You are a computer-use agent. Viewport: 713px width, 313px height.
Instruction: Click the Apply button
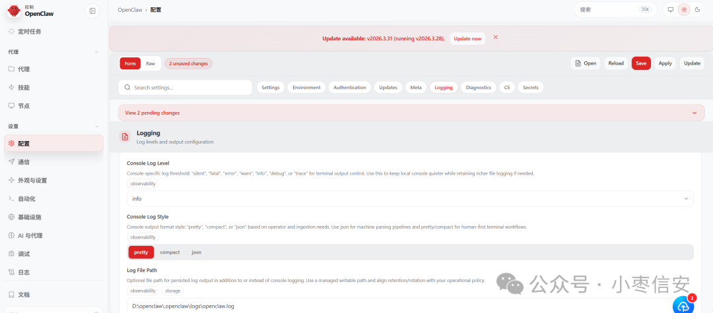(x=665, y=63)
